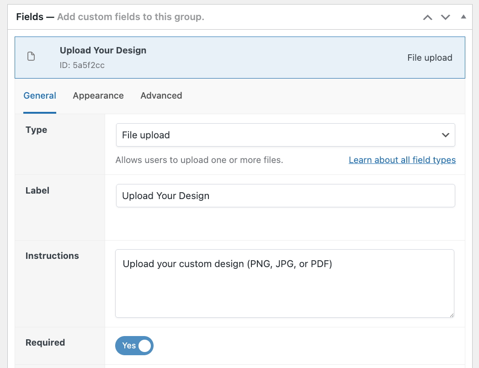Image resolution: width=479 pixels, height=368 pixels.
Task: Click the page icon beside Upload Your Design
Action: [x=31, y=56]
